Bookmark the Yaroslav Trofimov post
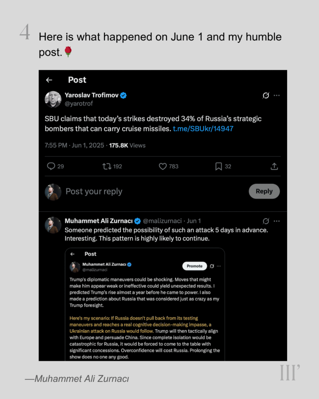This screenshot has width=319, height=399. click(219, 166)
